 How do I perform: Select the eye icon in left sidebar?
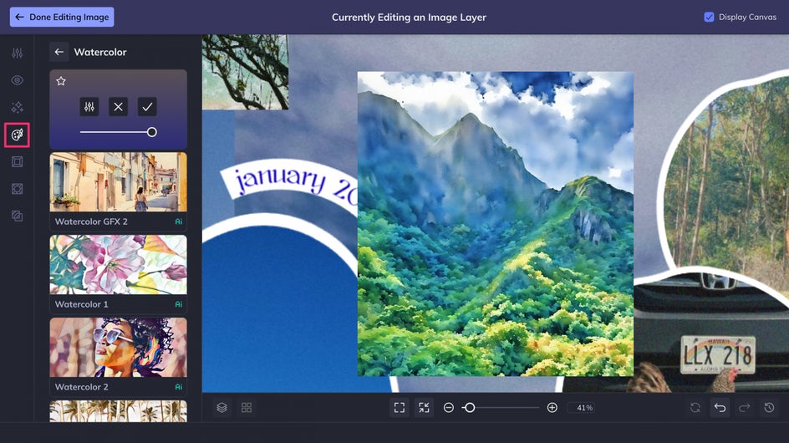click(x=17, y=80)
